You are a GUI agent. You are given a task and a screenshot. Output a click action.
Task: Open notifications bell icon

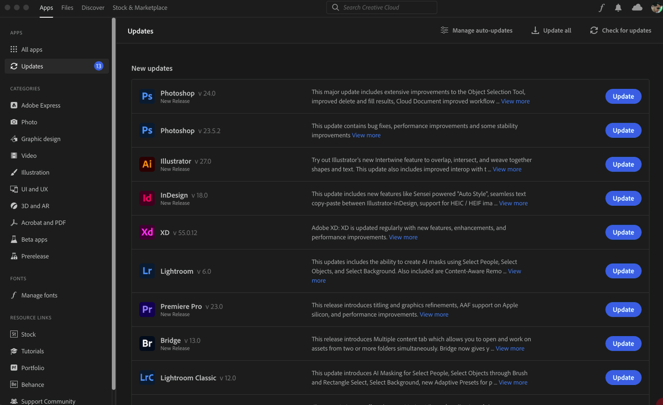click(x=618, y=8)
